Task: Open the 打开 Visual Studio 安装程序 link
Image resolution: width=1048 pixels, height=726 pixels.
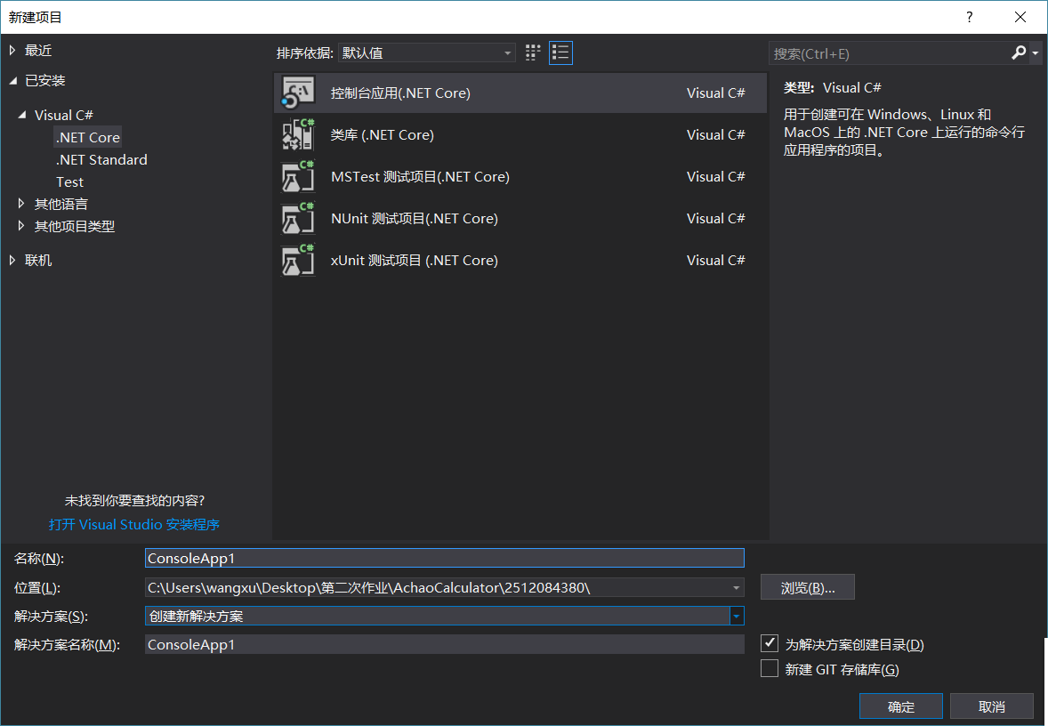Action: click(134, 525)
